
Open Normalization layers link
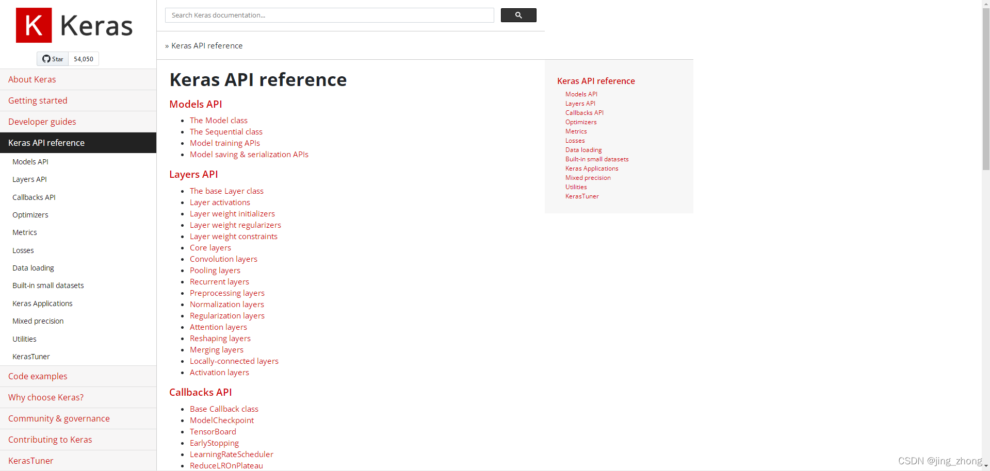[227, 305]
